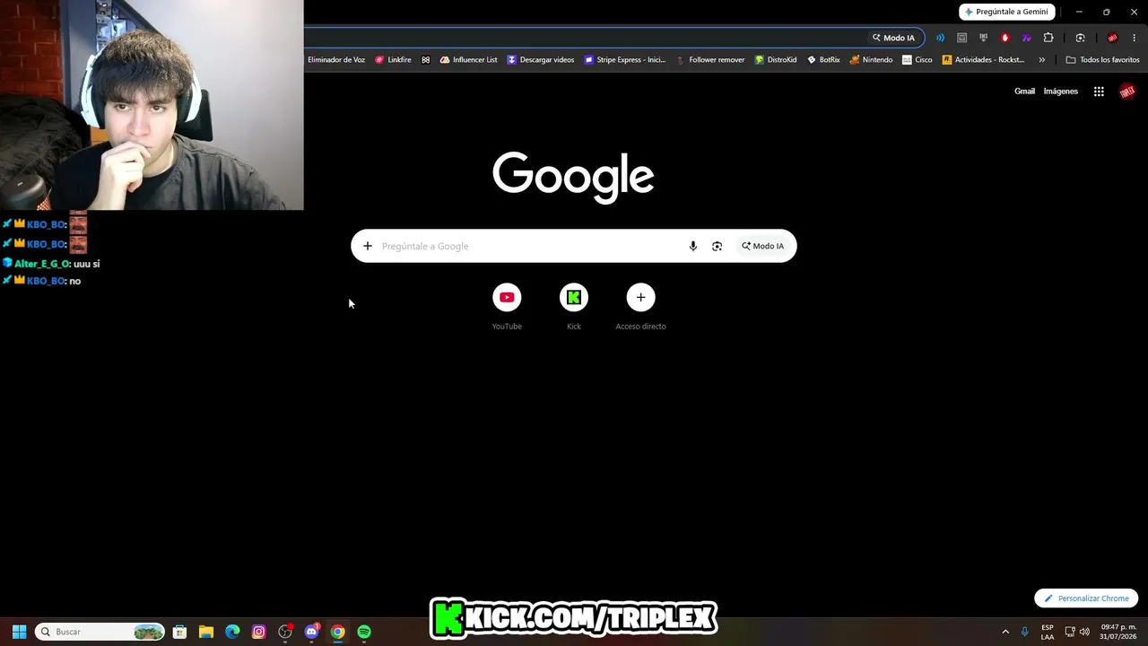Open the Influencer List bookmark
The height and width of the screenshot is (646, 1148).
[468, 60]
